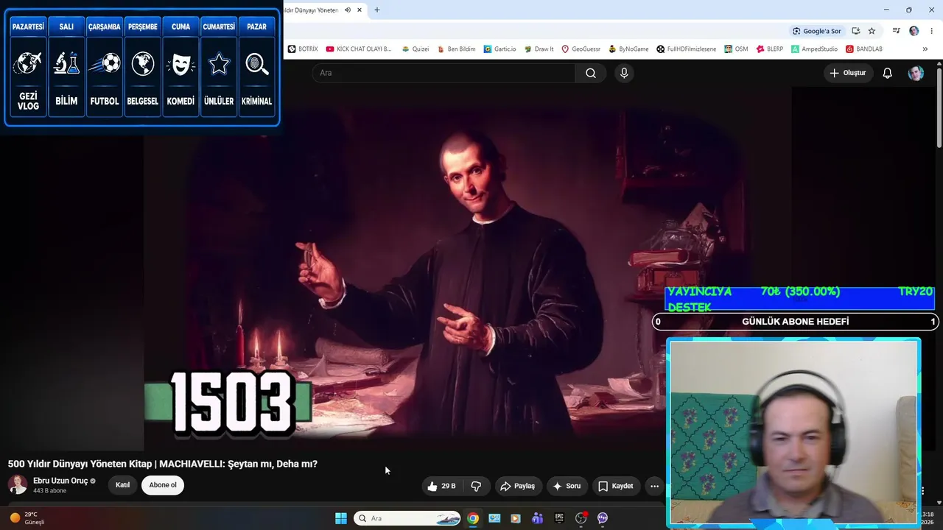Screen dimensions: 943x530
Task: Open the purple chat app taskbar icon
Action: pyautogui.click(x=603, y=518)
